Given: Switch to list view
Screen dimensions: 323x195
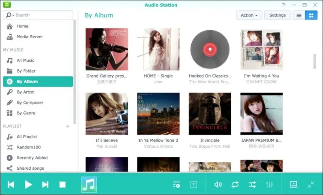Looking at the screenshot, I should point(299,15).
